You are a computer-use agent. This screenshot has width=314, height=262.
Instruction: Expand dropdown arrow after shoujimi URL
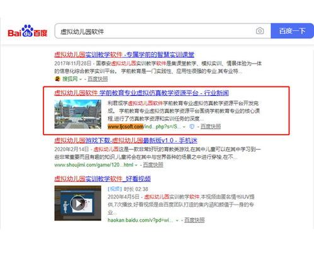(136, 165)
